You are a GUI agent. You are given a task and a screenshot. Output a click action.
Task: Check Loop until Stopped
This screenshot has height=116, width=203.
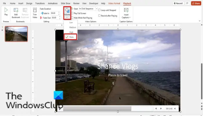(99, 10)
